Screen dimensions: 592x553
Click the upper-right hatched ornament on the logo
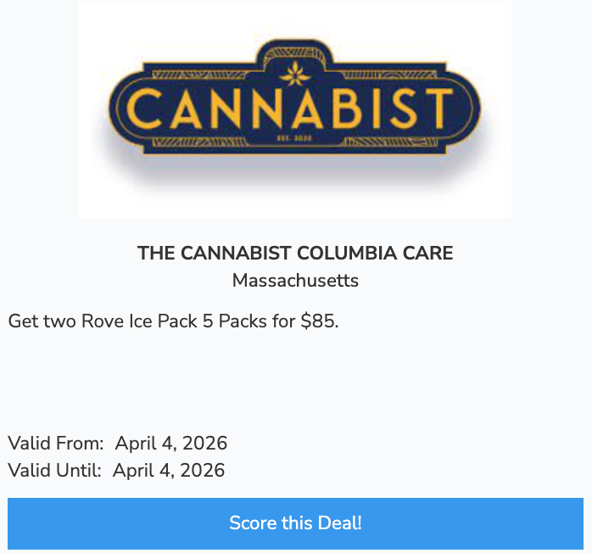click(x=390, y=75)
